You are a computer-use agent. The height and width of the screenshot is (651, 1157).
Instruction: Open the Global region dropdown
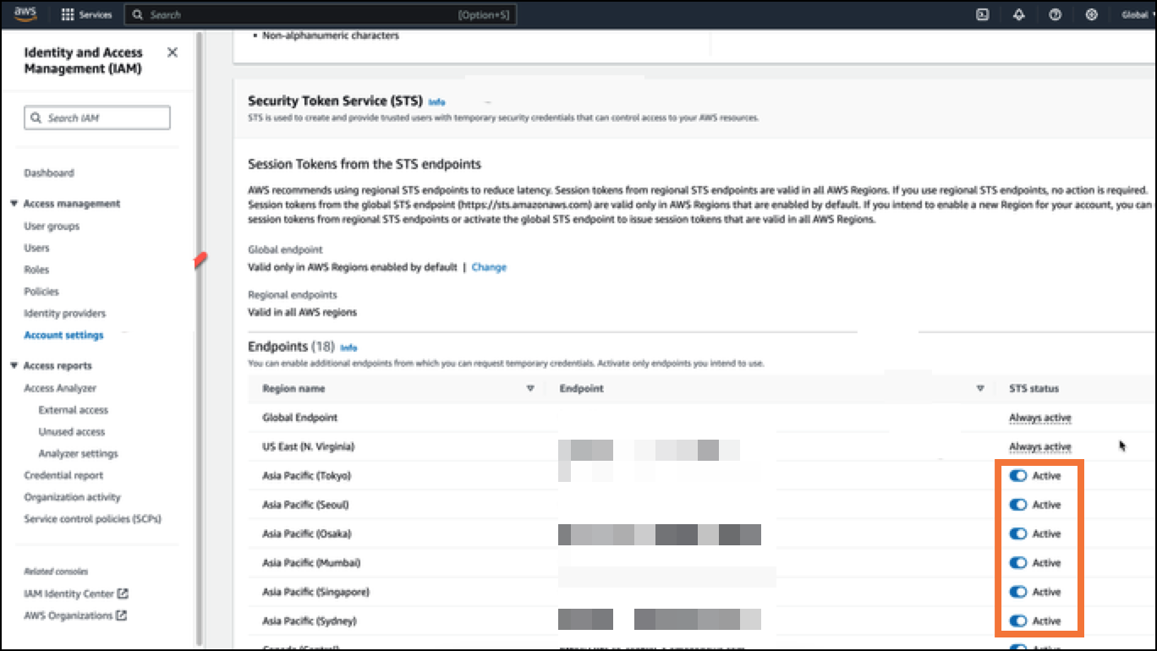[x=1138, y=15]
